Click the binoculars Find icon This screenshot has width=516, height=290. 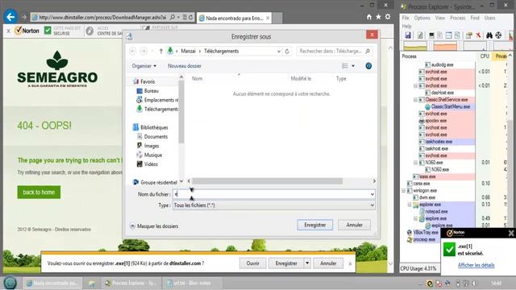[489, 35]
